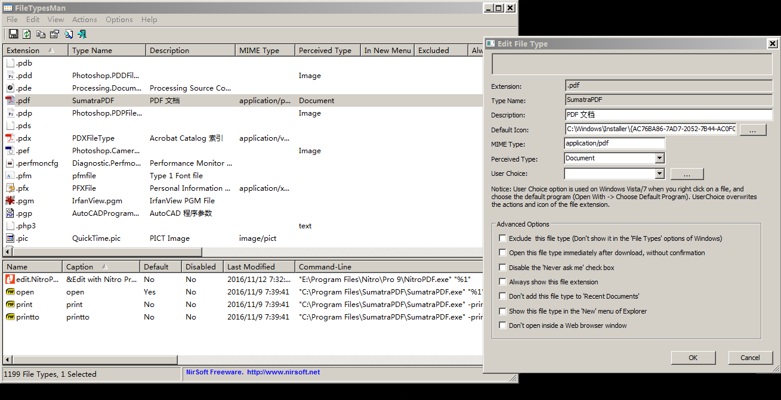Select the 'Diagnostic.Perfmo...' type name cell
This screenshot has width=781, height=400.
coord(107,163)
